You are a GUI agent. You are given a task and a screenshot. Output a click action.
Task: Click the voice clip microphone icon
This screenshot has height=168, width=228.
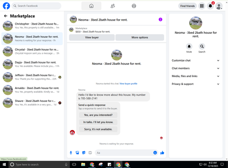(x=71, y=152)
